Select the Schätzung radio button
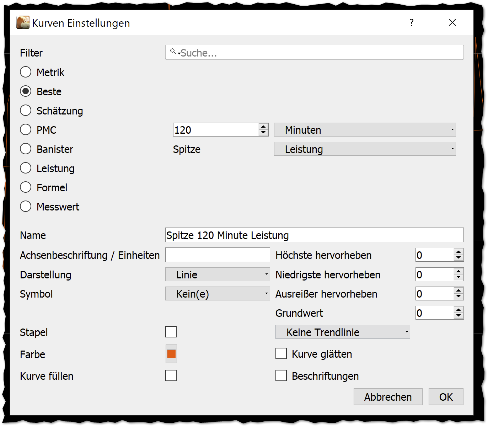The height and width of the screenshot is (427, 488). point(26,111)
